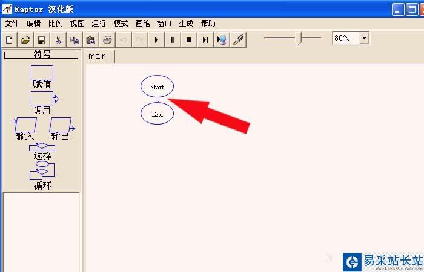Print the flowchart with the printer icon
424x272 pixels.
tap(107, 40)
